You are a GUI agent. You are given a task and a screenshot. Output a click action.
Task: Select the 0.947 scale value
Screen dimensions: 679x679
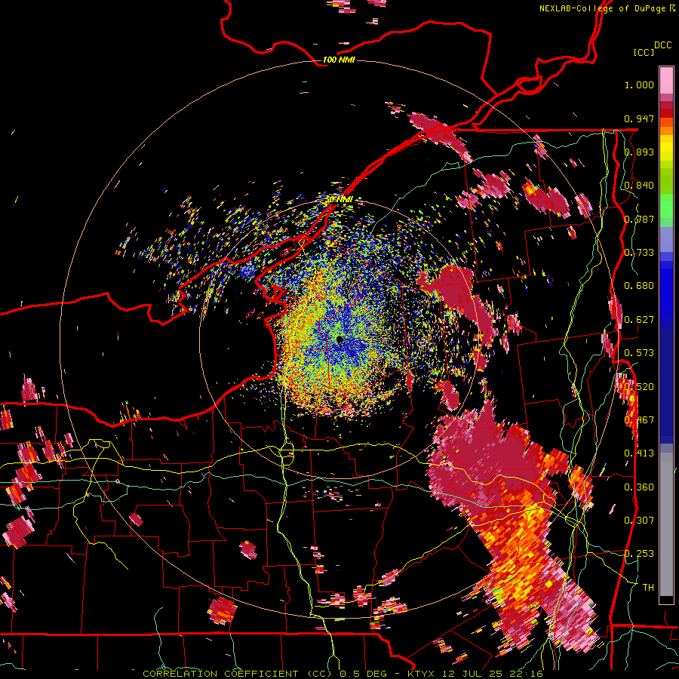click(639, 118)
